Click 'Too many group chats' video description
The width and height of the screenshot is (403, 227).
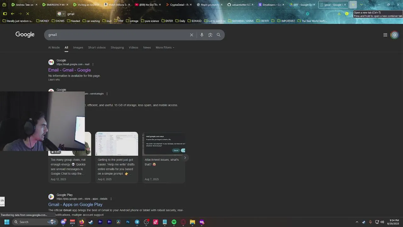68,167
